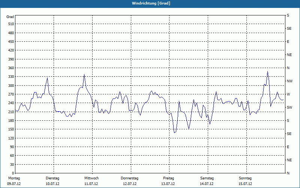Click the Samstag day label
This screenshot has width=300, height=188.
pos(207,178)
